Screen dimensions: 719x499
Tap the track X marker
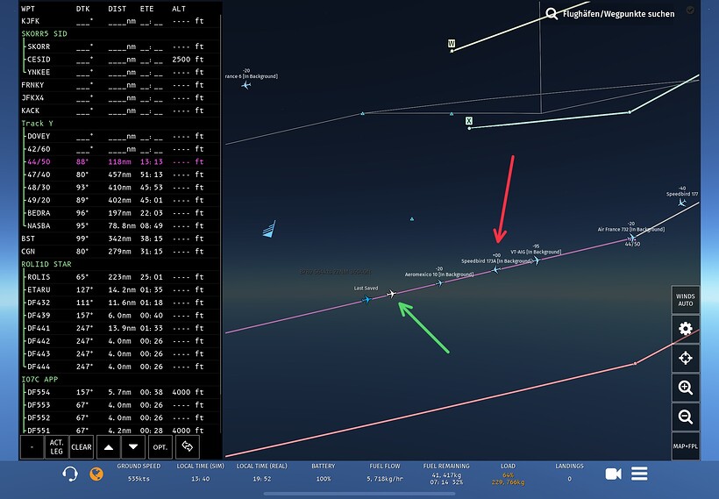click(x=468, y=121)
